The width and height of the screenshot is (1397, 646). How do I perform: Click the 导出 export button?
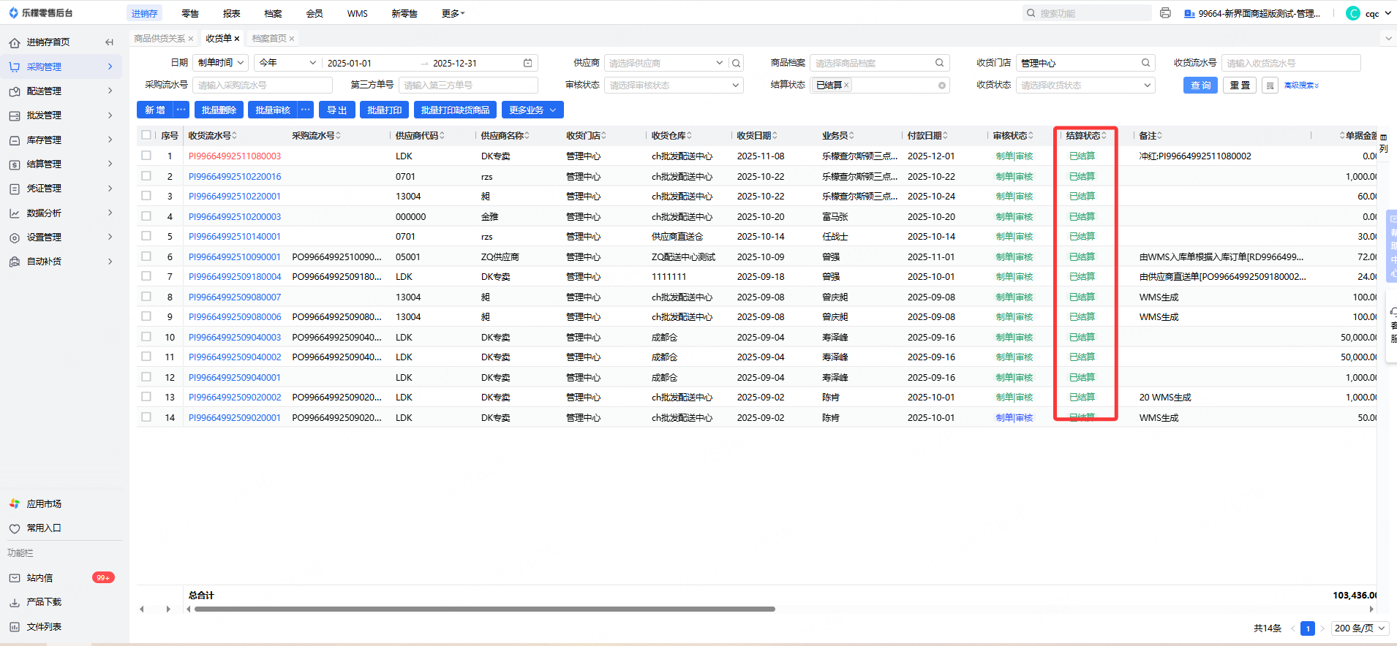(x=336, y=110)
